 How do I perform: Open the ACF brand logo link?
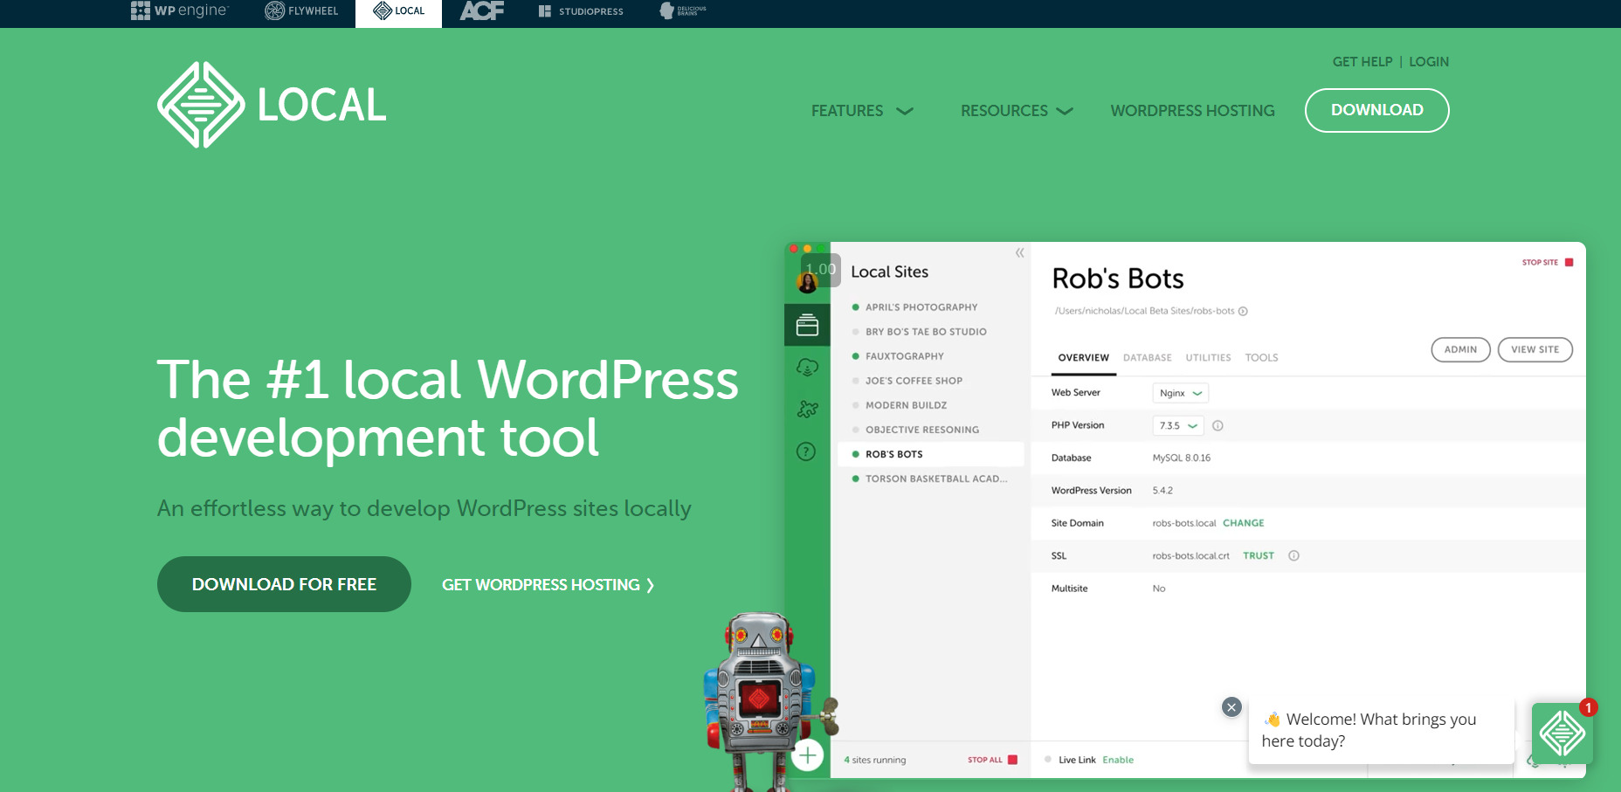(482, 10)
